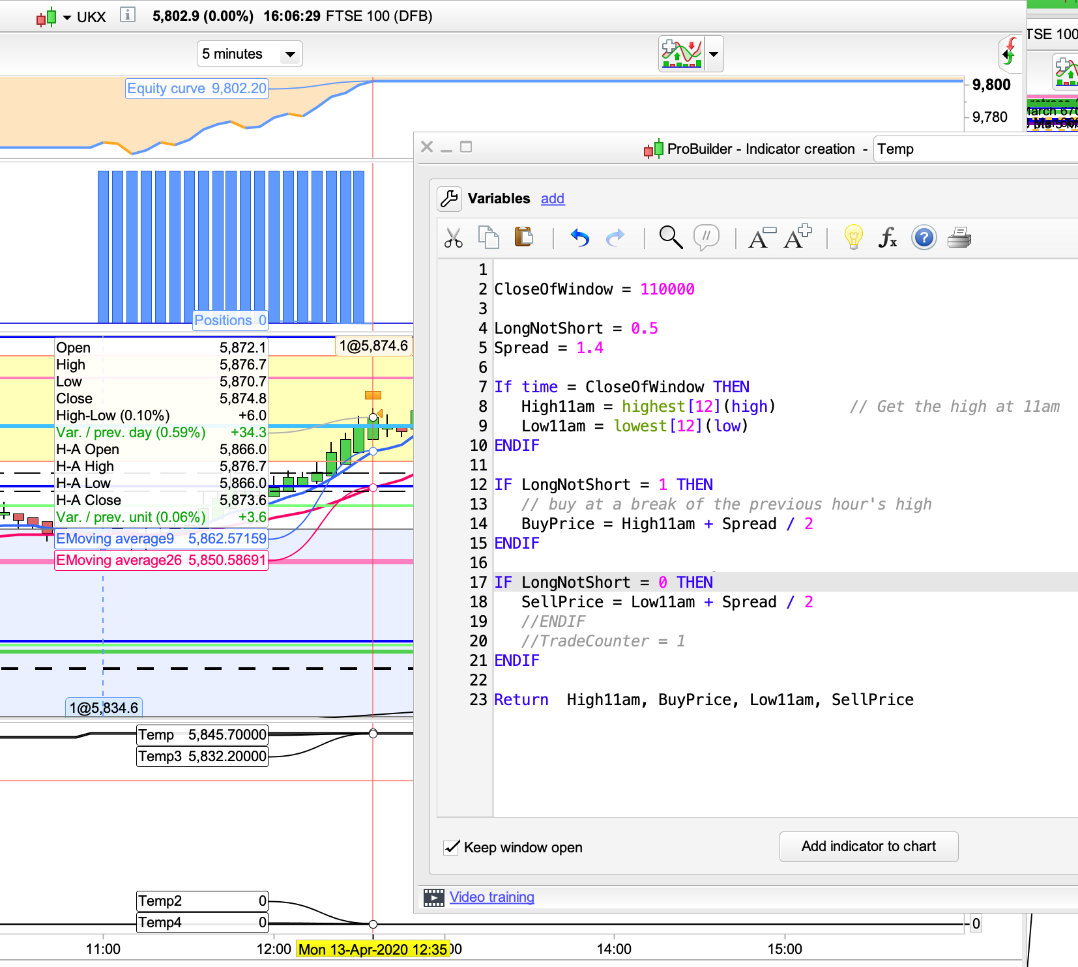This screenshot has width=1078, height=967.
Task: Undo the last code edit
Action: click(579, 238)
